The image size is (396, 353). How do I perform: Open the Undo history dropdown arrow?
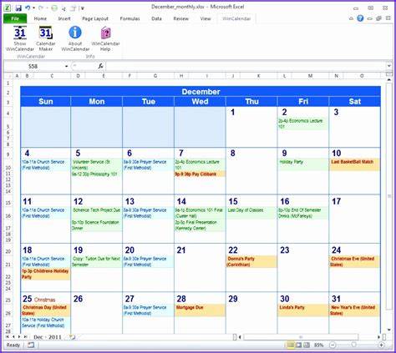point(33,8)
